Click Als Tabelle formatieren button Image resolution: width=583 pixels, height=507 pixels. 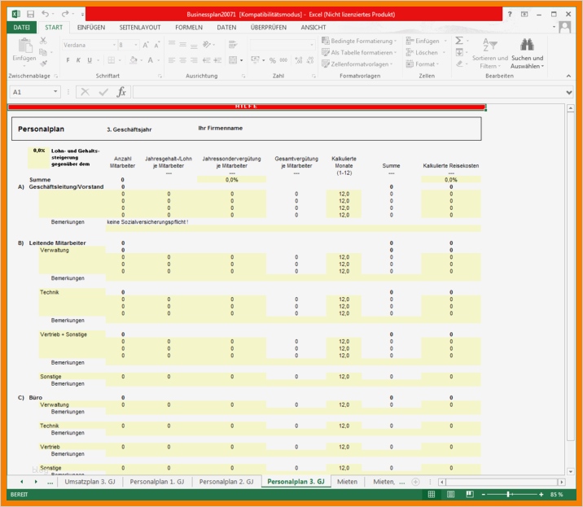pos(361,52)
